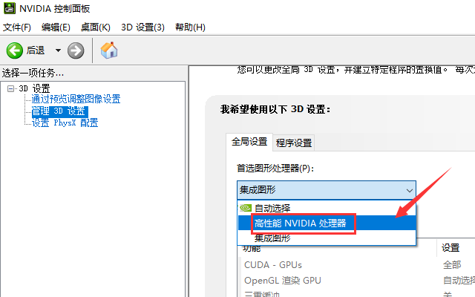
Task: Open the 文件(F) menu
Action: pyautogui.click(x=17, y=27)
